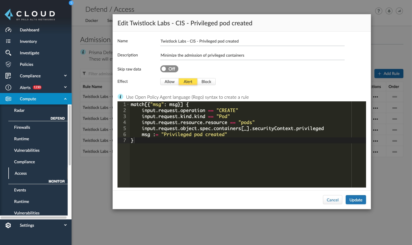
Task: Sort by the Order column header
Action: pyautogui.click(x=394, y=86)
